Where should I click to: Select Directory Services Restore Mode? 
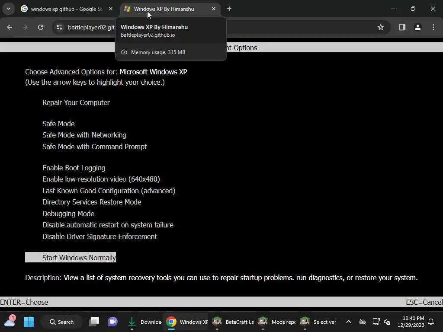coord(92,202)
